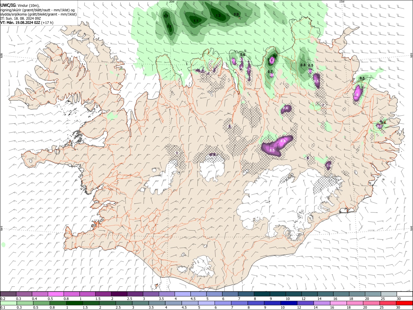Click the bottom-row rain swatch labeled 4.5
Screen dimensions: 413x310
coord(189,303)
